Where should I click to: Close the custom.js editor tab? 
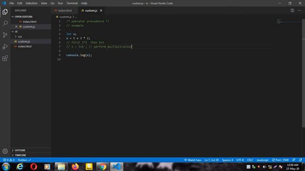tap(101, 10)
